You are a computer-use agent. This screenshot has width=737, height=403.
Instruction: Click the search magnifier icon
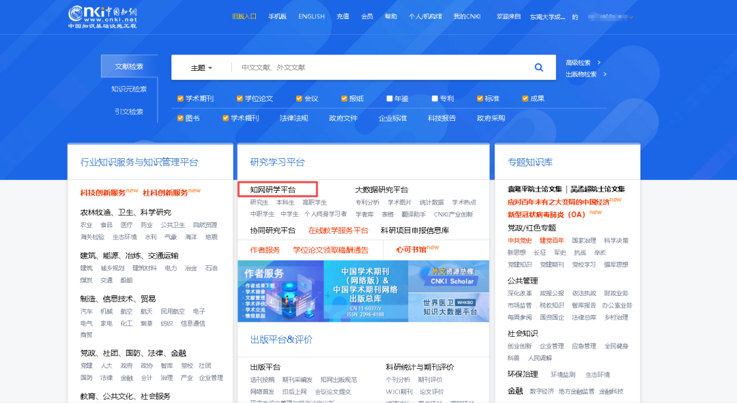click(538, 67)
